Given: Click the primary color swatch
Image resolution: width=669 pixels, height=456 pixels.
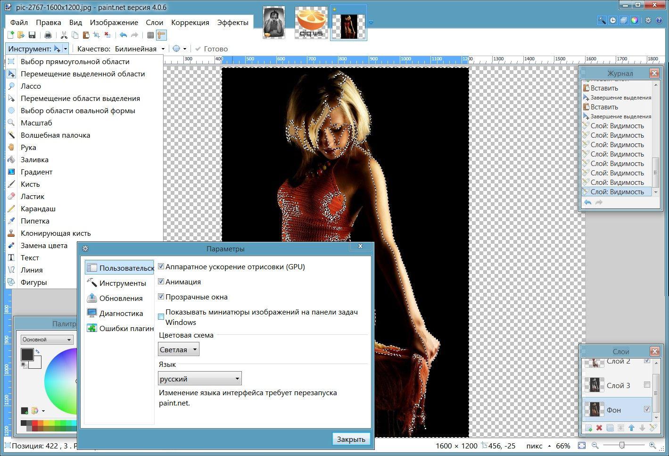Looking at the screenshot, I should coord(27,355).
